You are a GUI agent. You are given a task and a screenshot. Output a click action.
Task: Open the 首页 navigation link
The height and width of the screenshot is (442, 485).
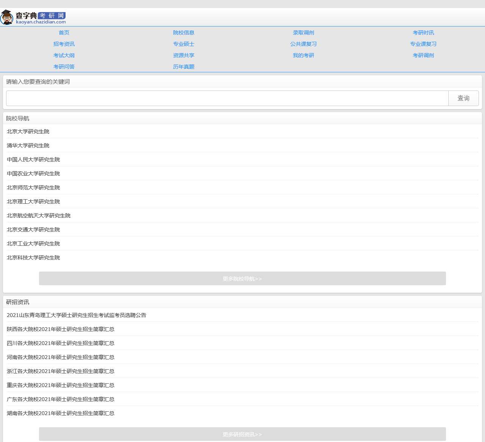coord(64,33)
